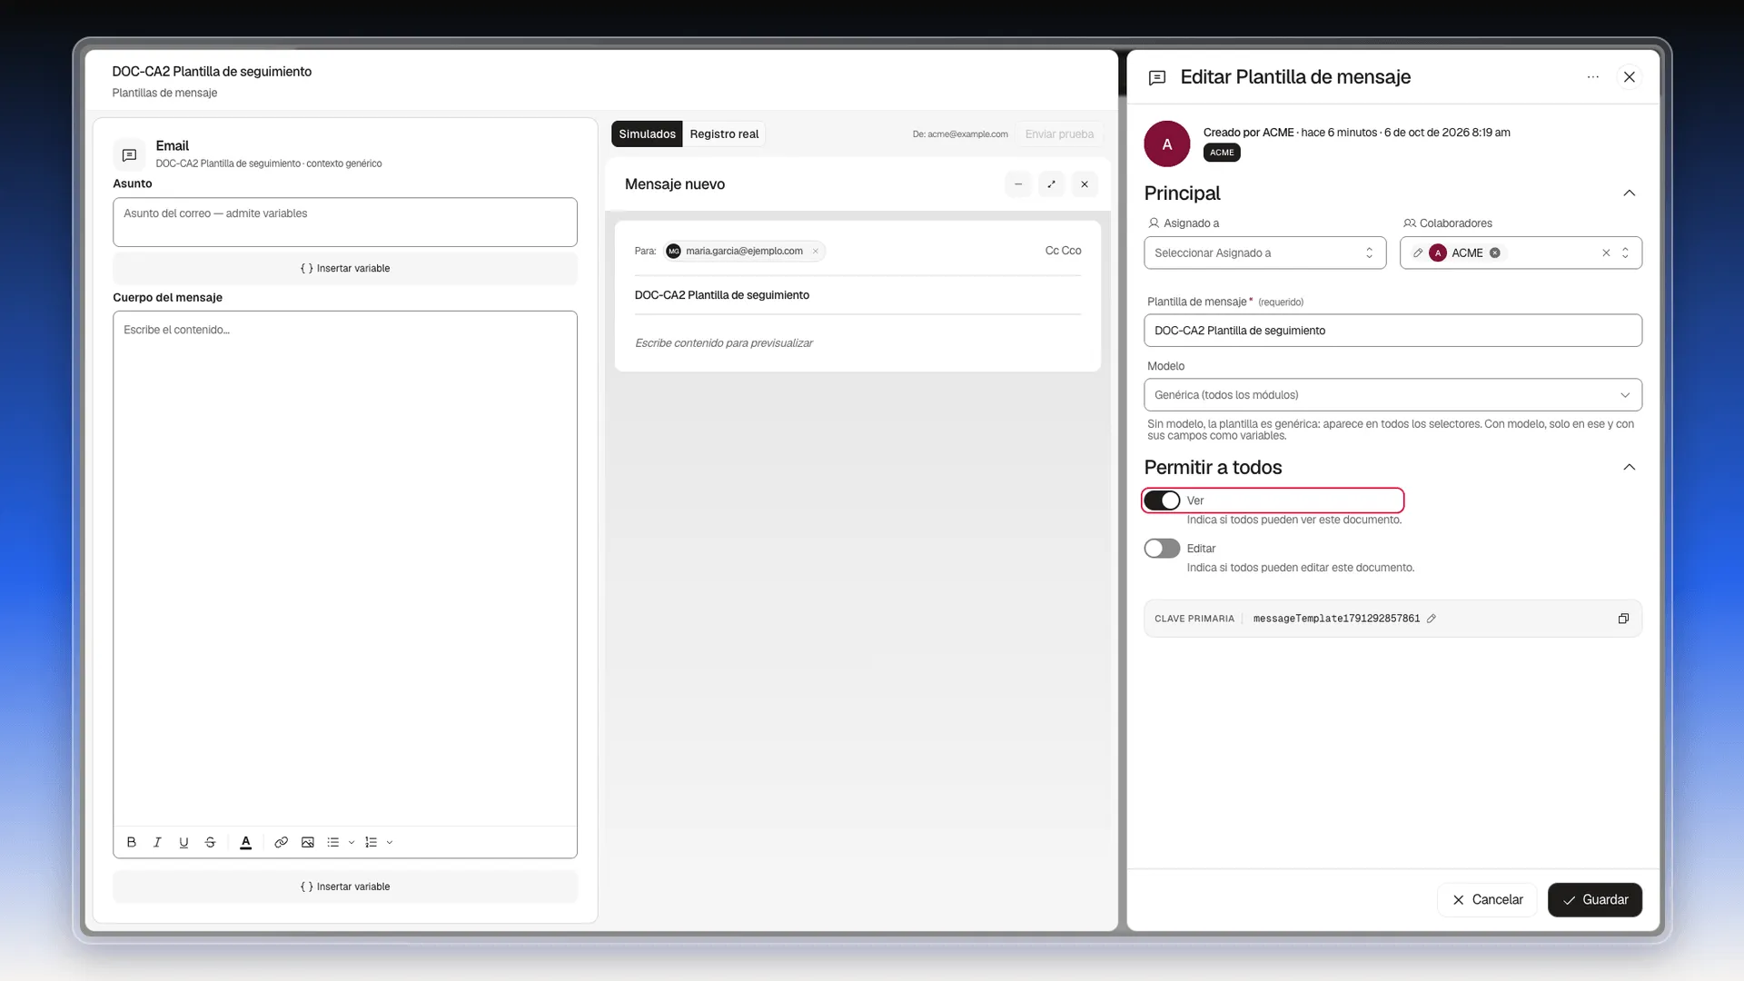Collapse the Permitir a todos section

(1630, 467)
